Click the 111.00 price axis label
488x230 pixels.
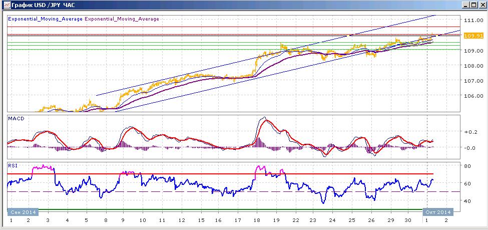coord(473,20)
